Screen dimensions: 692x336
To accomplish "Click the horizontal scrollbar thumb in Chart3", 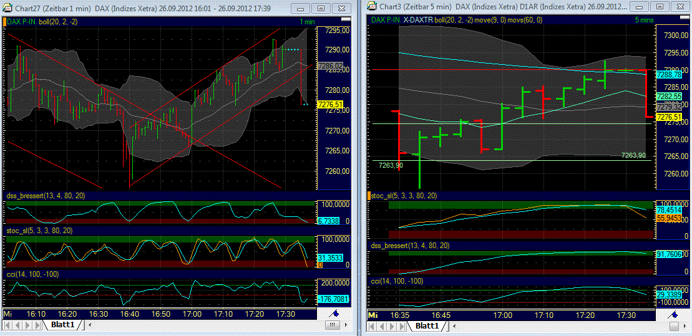I will 675,326.
